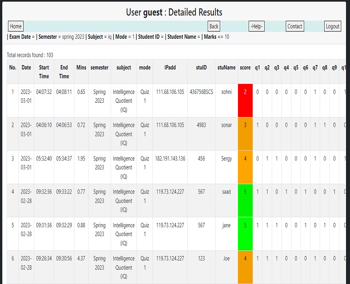Click the subject column header
This screenshot has width=350, height=284.
click(123, 68)
